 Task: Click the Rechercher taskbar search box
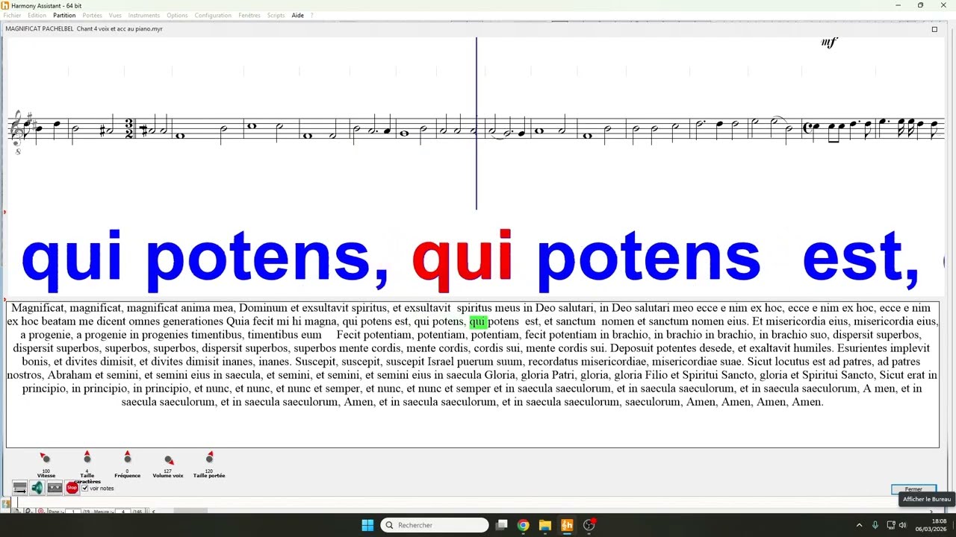[435, 525]
